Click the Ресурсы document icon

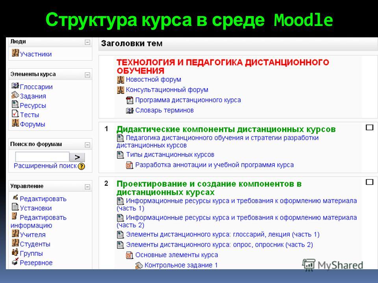[x=15, y=104]
